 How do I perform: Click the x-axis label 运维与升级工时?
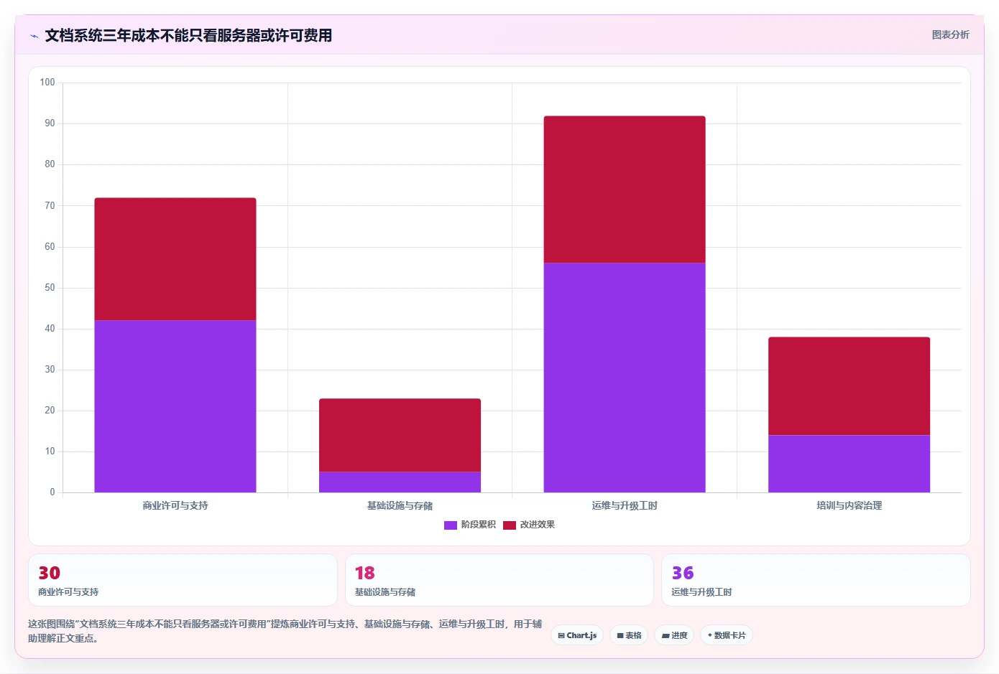pos(625,506)
